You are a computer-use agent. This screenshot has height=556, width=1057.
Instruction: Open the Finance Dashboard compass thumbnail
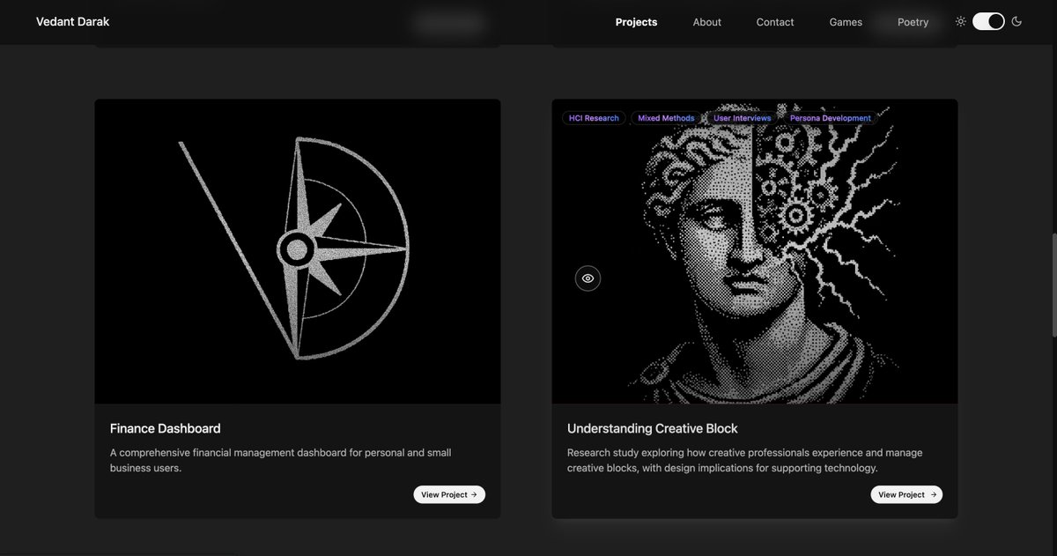[298, 252]
